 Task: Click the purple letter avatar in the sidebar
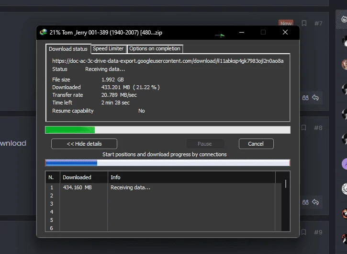(345, 164)
